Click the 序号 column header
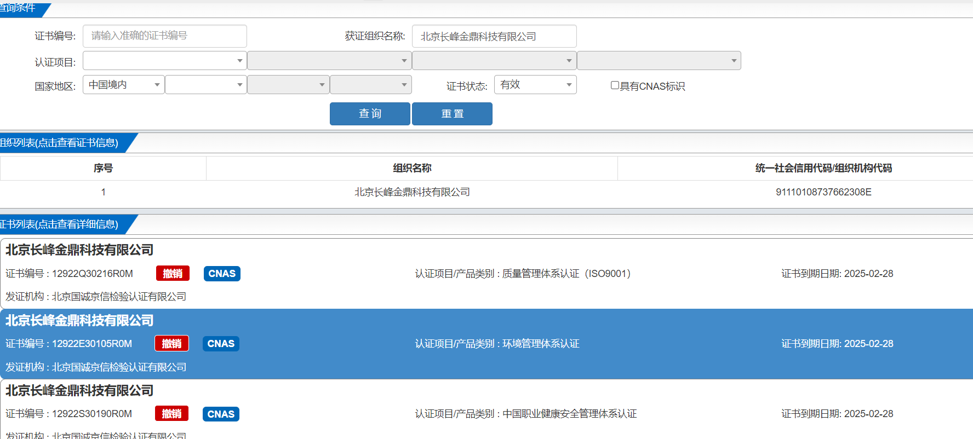This screenshot has width=973, height=439. 103,168
